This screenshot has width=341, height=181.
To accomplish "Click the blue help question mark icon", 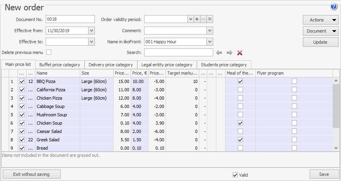I will 333,6.
